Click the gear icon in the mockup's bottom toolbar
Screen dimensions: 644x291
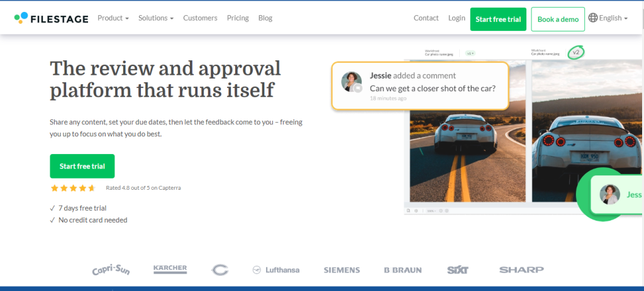coord(416,211)
